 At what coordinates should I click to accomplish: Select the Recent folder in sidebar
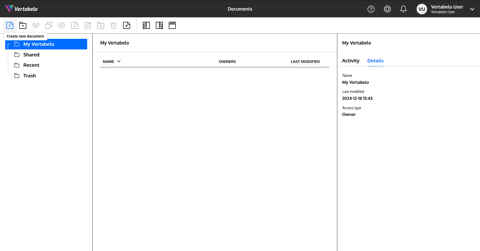click(31, 65)
